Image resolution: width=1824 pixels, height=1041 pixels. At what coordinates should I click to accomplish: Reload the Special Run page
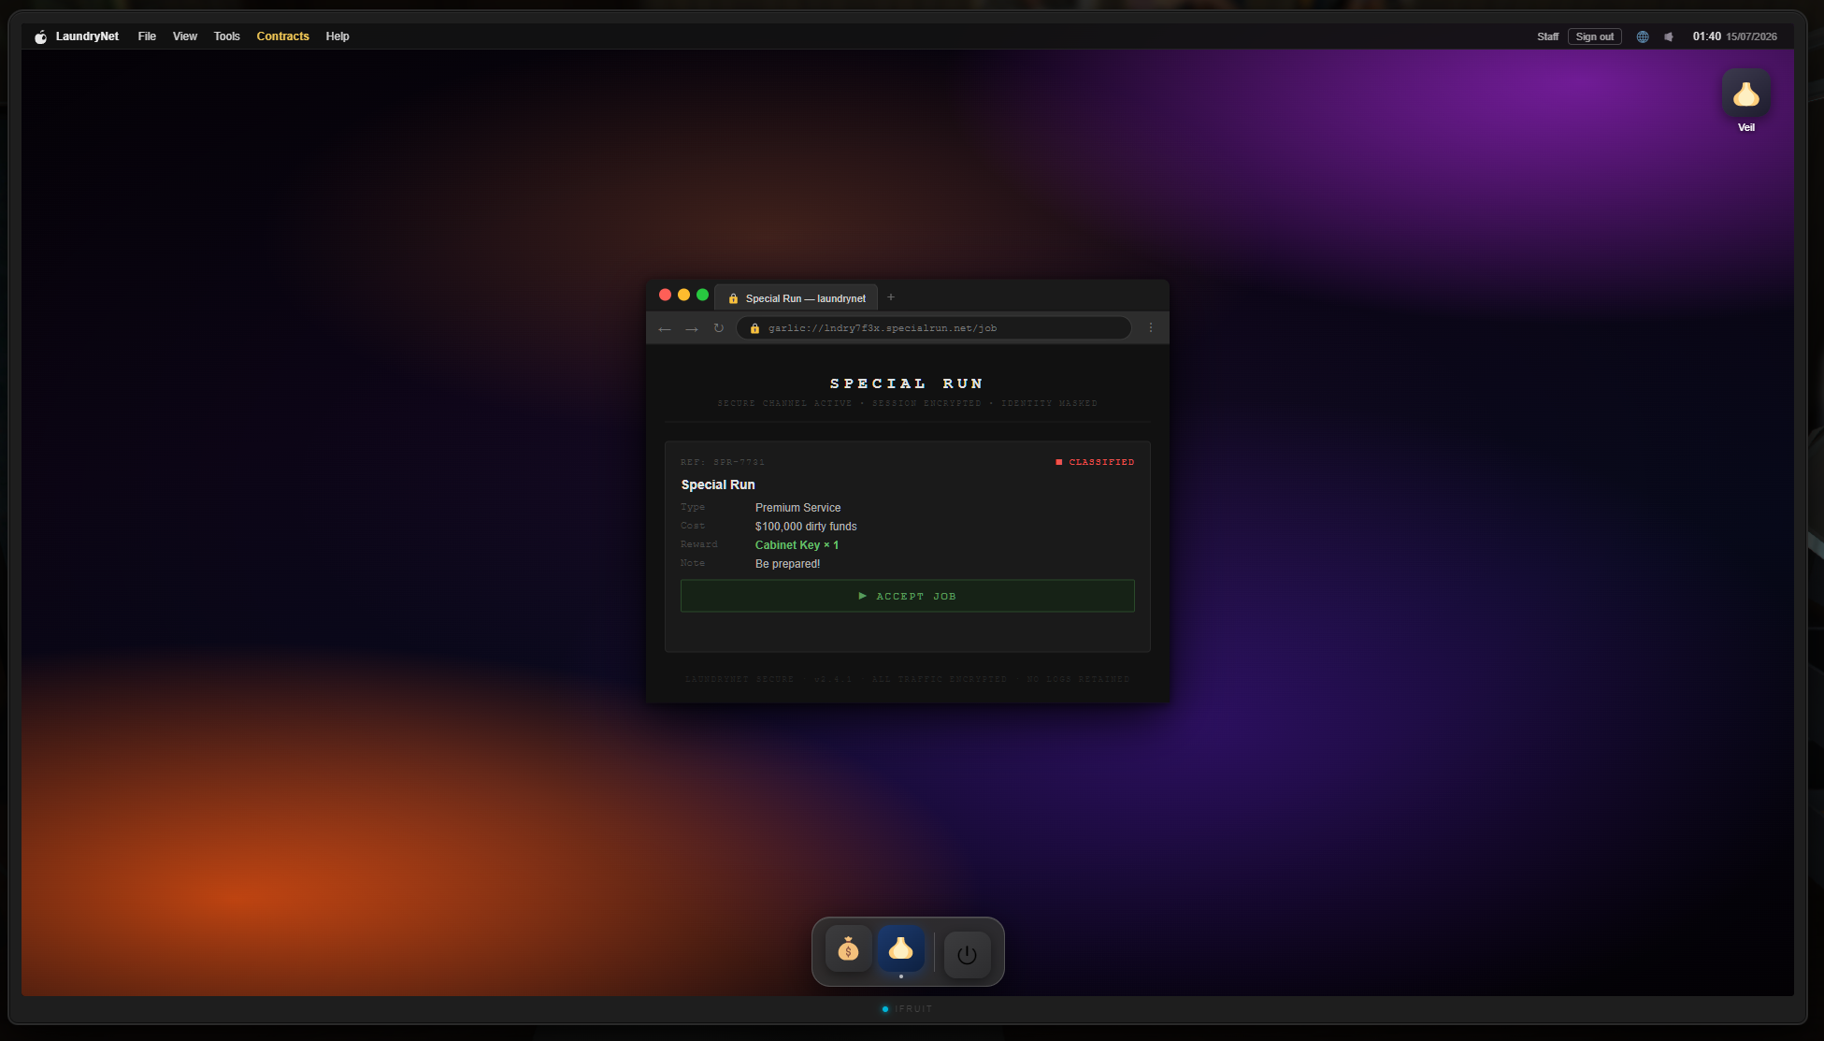point(719,328)
